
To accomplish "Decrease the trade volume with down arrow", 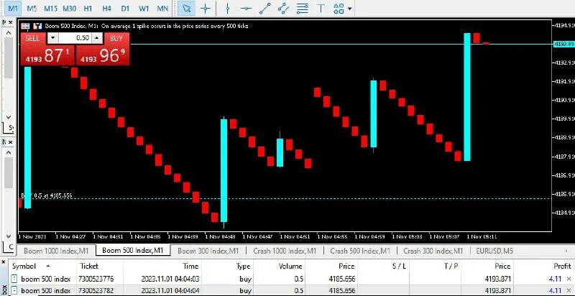I will pyautogui.click(x=52, y=38).
